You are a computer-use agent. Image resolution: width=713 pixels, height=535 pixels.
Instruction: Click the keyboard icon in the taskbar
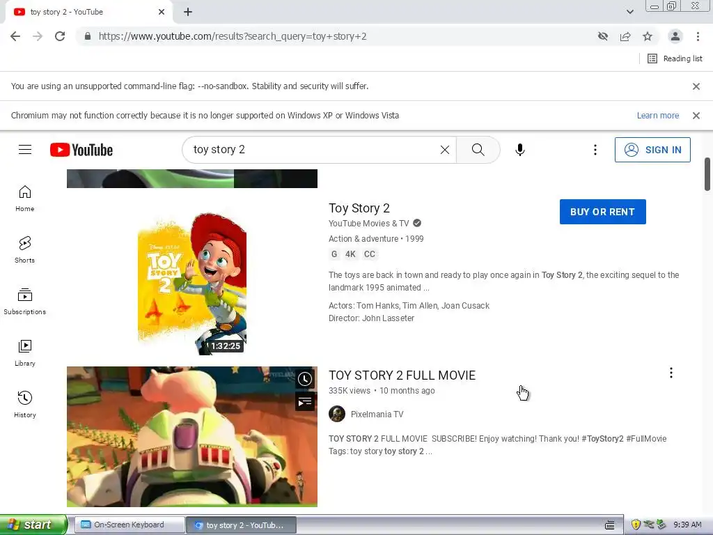click(x=610, y=525)
